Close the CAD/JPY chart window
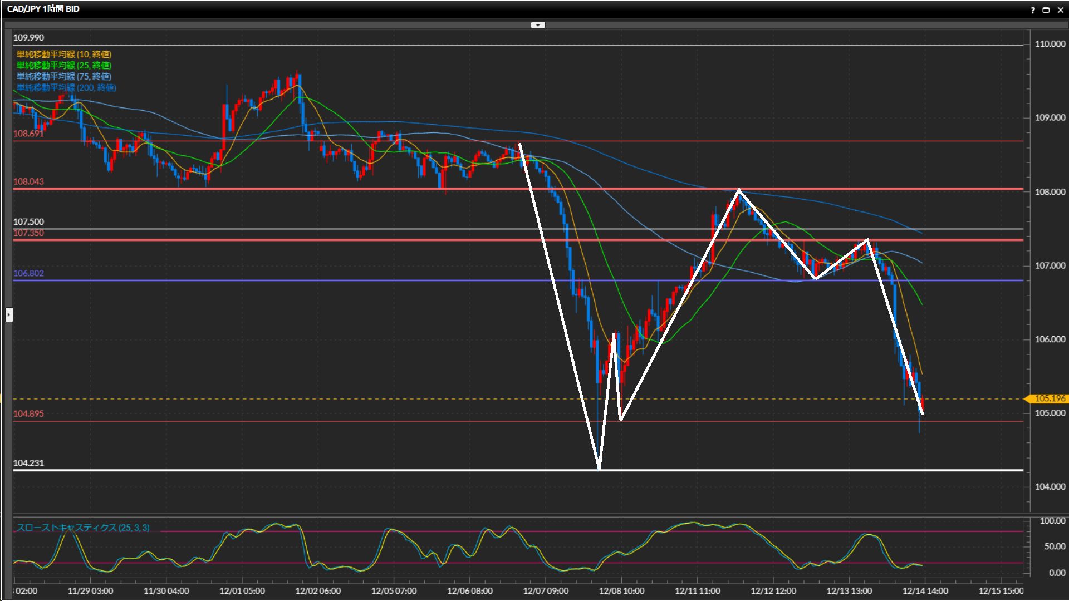This screenshot has height=601, width=1069. tap(1061, 10)
